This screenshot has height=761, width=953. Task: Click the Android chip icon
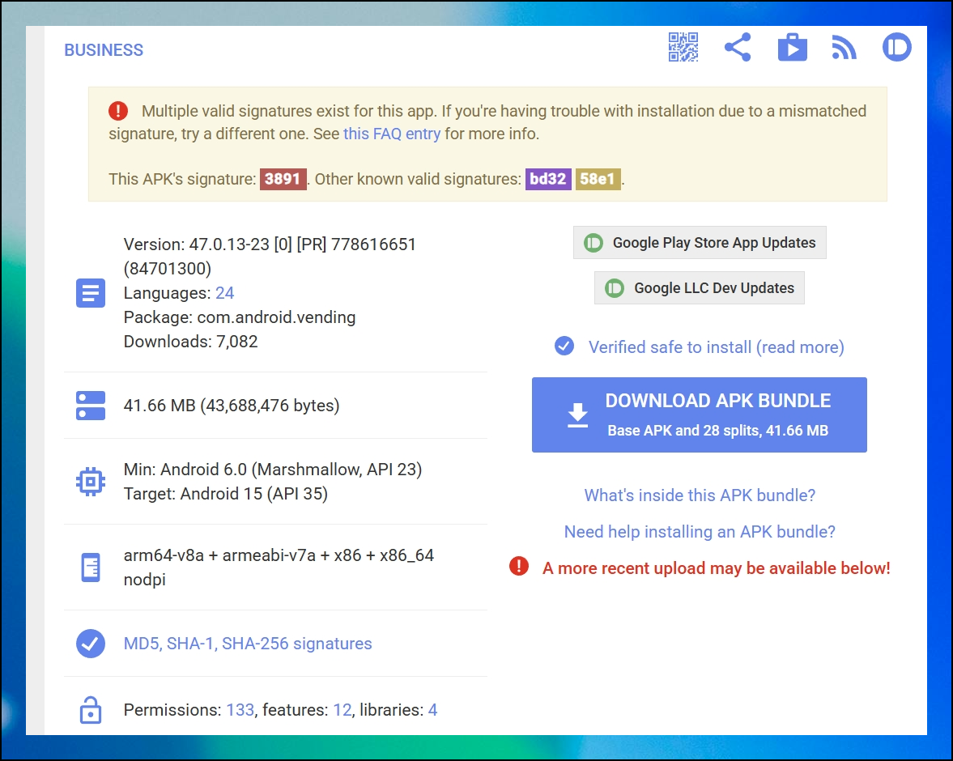click(x=91, y=482)
